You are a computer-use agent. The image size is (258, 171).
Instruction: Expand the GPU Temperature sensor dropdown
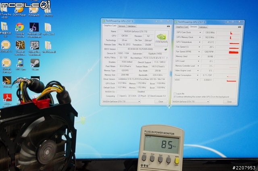(200, 42)
